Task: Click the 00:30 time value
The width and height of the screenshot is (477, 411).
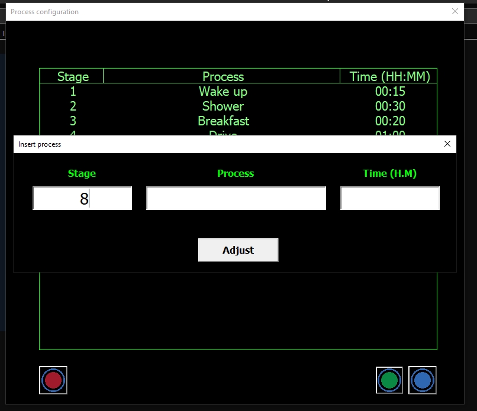Action: (390, 106)
